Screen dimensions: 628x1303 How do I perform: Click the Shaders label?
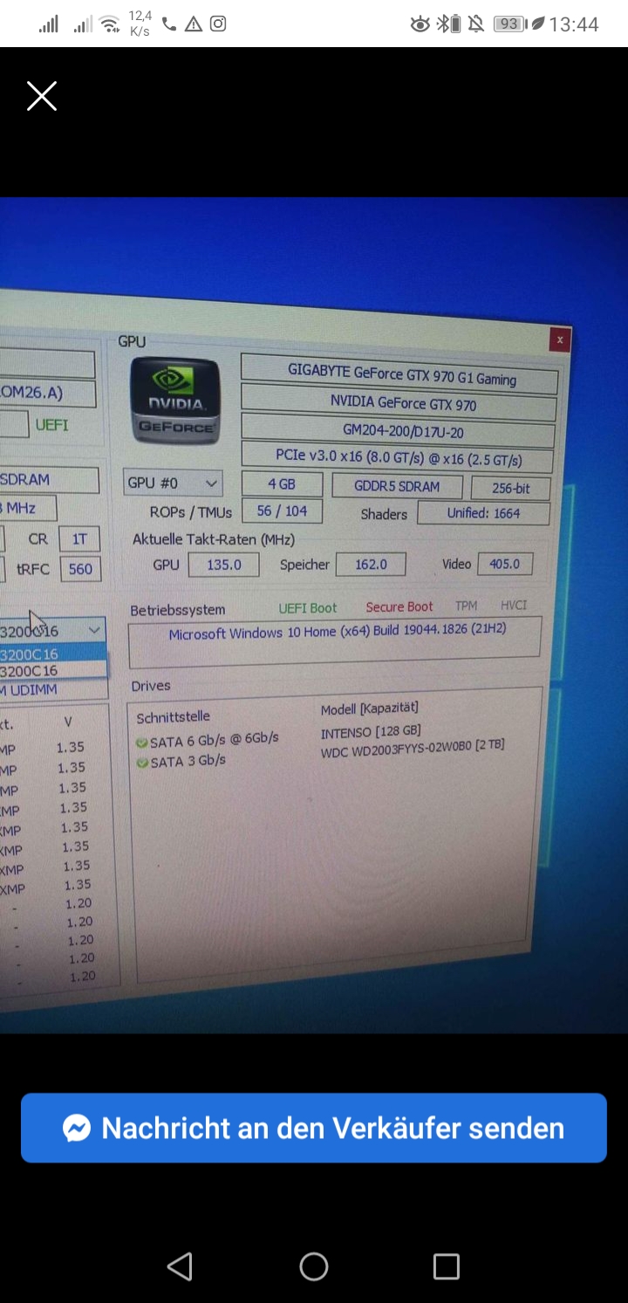[x=384, y=514]
